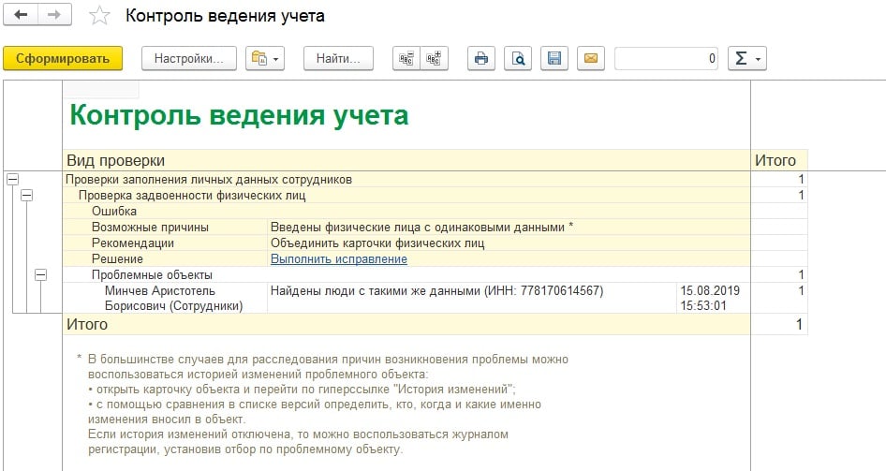Open the report variants dropdown

point(264,58)
